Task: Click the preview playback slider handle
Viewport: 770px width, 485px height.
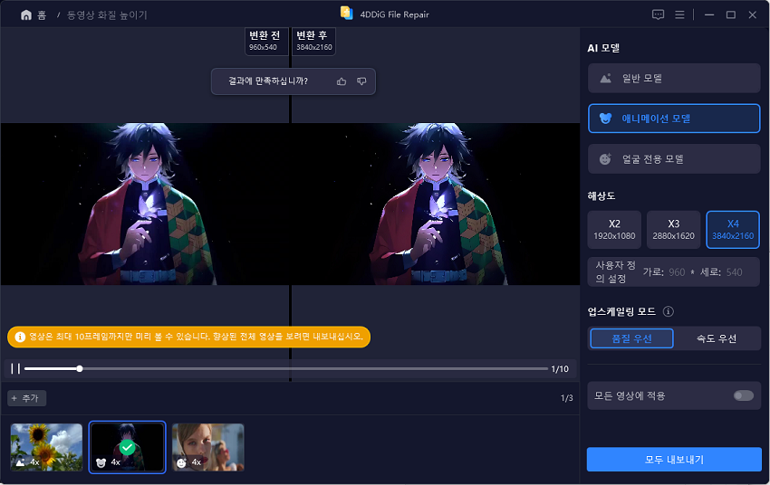Action: pyautogui.click(x=79, y=368)
